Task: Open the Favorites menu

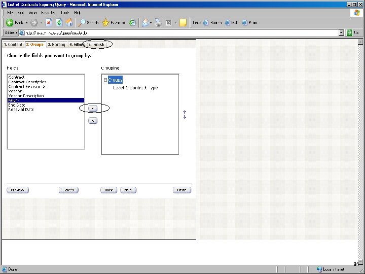Action: pos(48,13)
